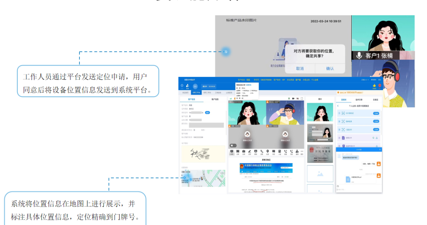Select the agent man's video tile
The image size is (427, 225).
click(x=285, y=112)
